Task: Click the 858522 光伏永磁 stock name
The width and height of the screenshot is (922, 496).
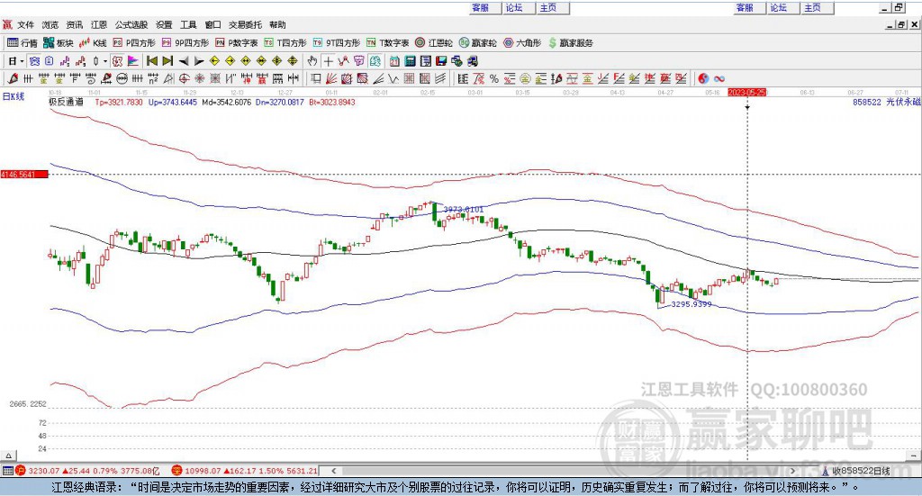Action: click(x=886, y=102)
